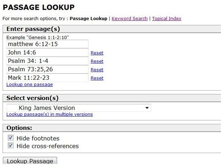This screenshot has height=168, width=221.
Task: Uncheck the Hide cross-references checkbox
Action: [10, 145]
